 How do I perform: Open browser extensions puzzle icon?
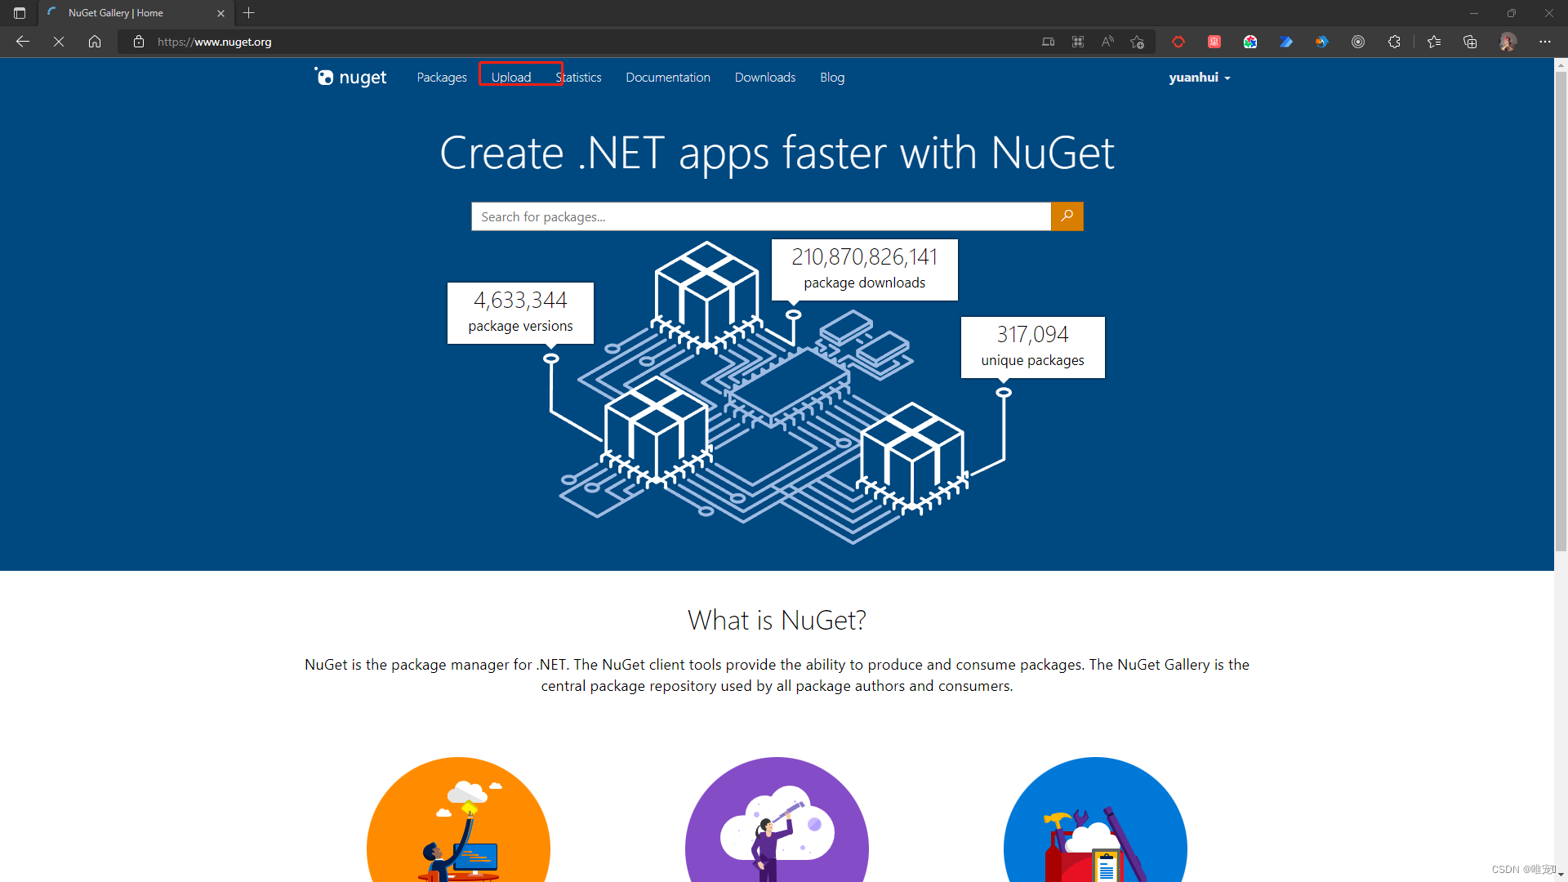tap(1394, 42)
